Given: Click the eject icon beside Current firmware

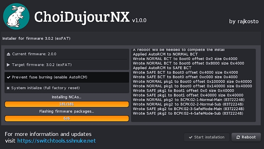Looking at the screenshot, I should [x=9, y=54].
